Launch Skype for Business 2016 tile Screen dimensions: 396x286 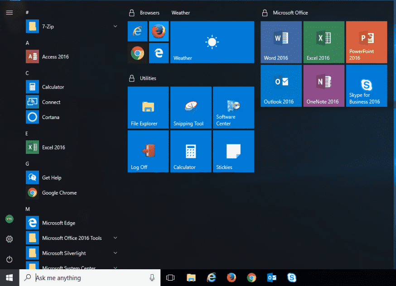pos(367,86)
